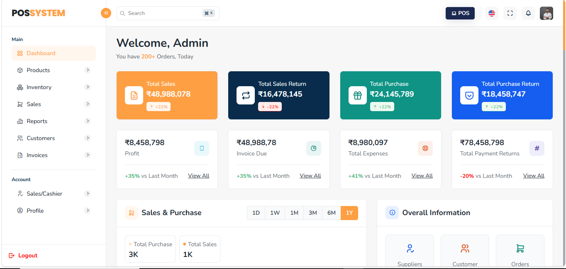Toggle fullscreen mode icon

tap(510, 13)
